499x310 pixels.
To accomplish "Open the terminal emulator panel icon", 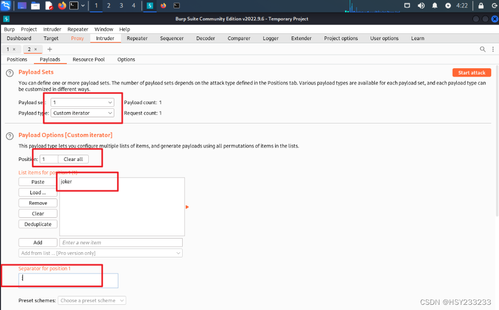I will tap(74, 5).
